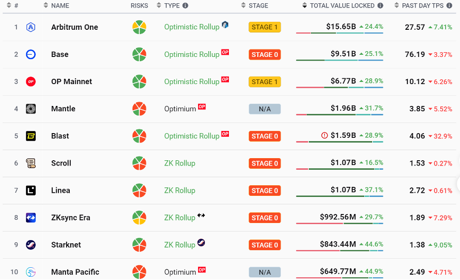Click the Total Value Locked info icon
Screen dimensions: 460x280
(380, 5)
